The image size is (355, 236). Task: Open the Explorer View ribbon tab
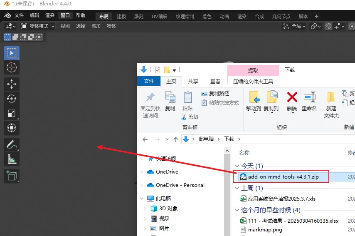tap(215, 82)
